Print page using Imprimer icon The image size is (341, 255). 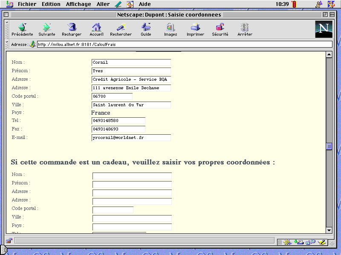click(x=195, y=27)
